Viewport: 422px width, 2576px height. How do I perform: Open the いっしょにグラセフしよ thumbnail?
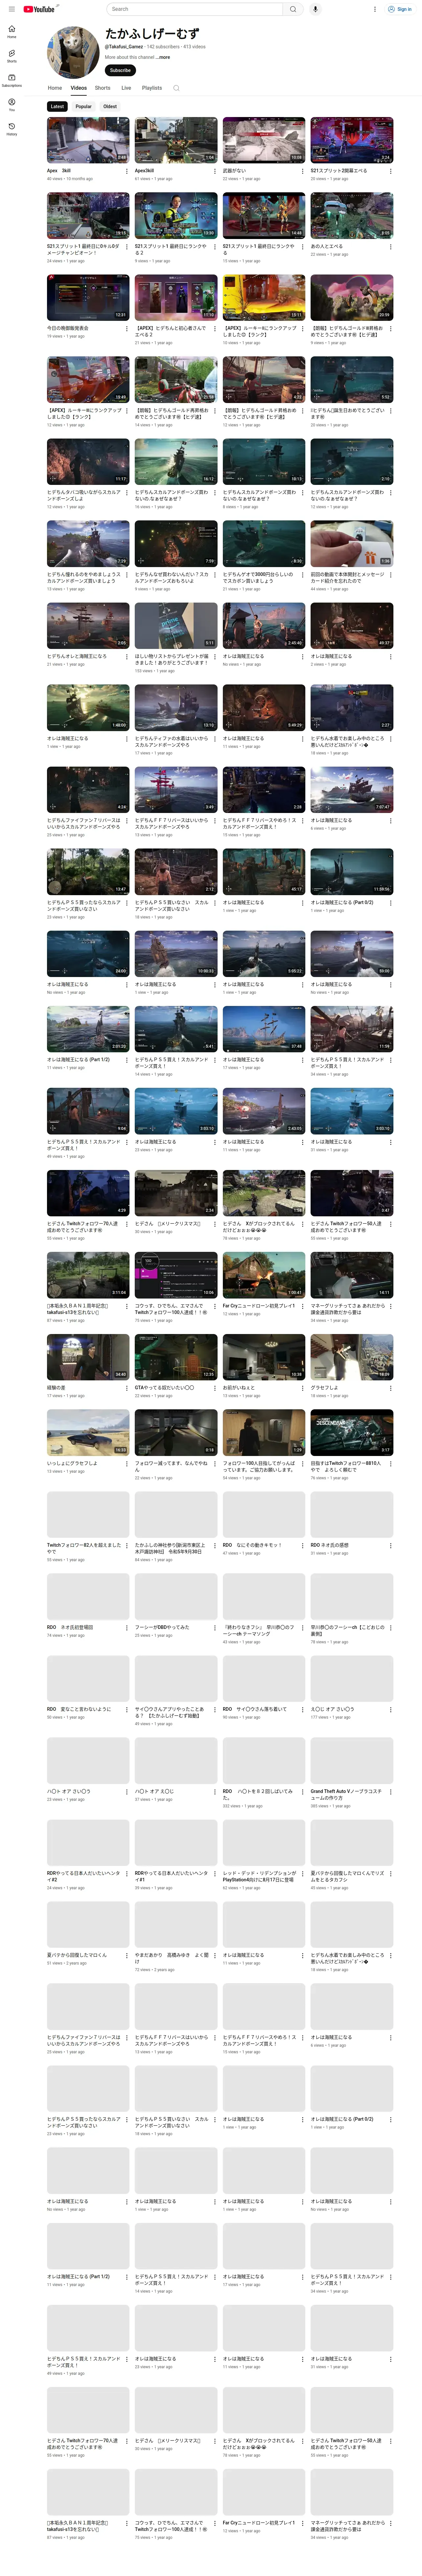[88, 1432]
